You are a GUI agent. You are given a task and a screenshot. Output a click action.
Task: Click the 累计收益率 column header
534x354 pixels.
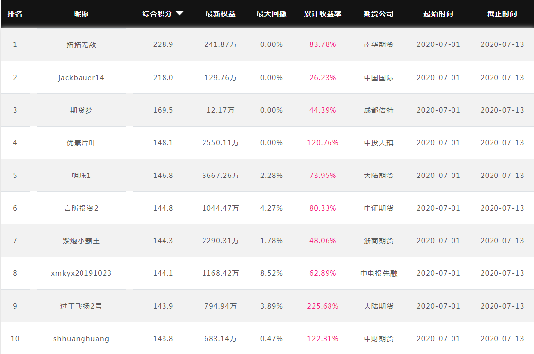pos(323,14)
